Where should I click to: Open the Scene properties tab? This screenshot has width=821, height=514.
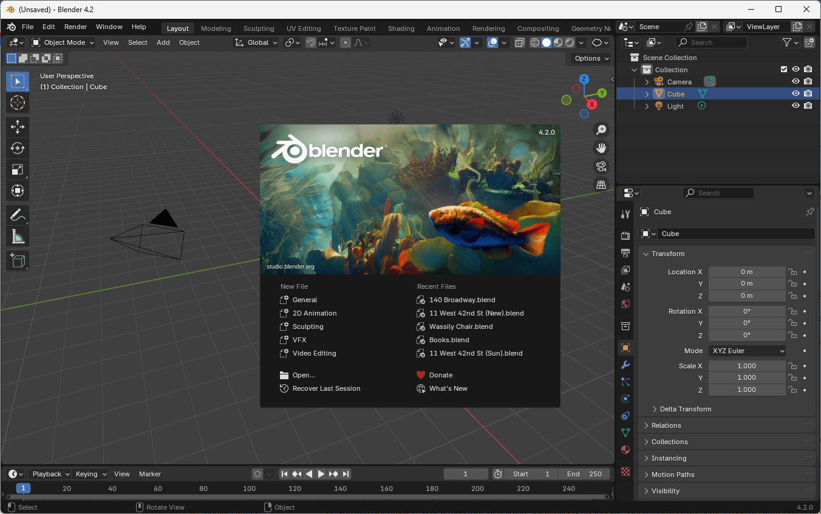625,286
